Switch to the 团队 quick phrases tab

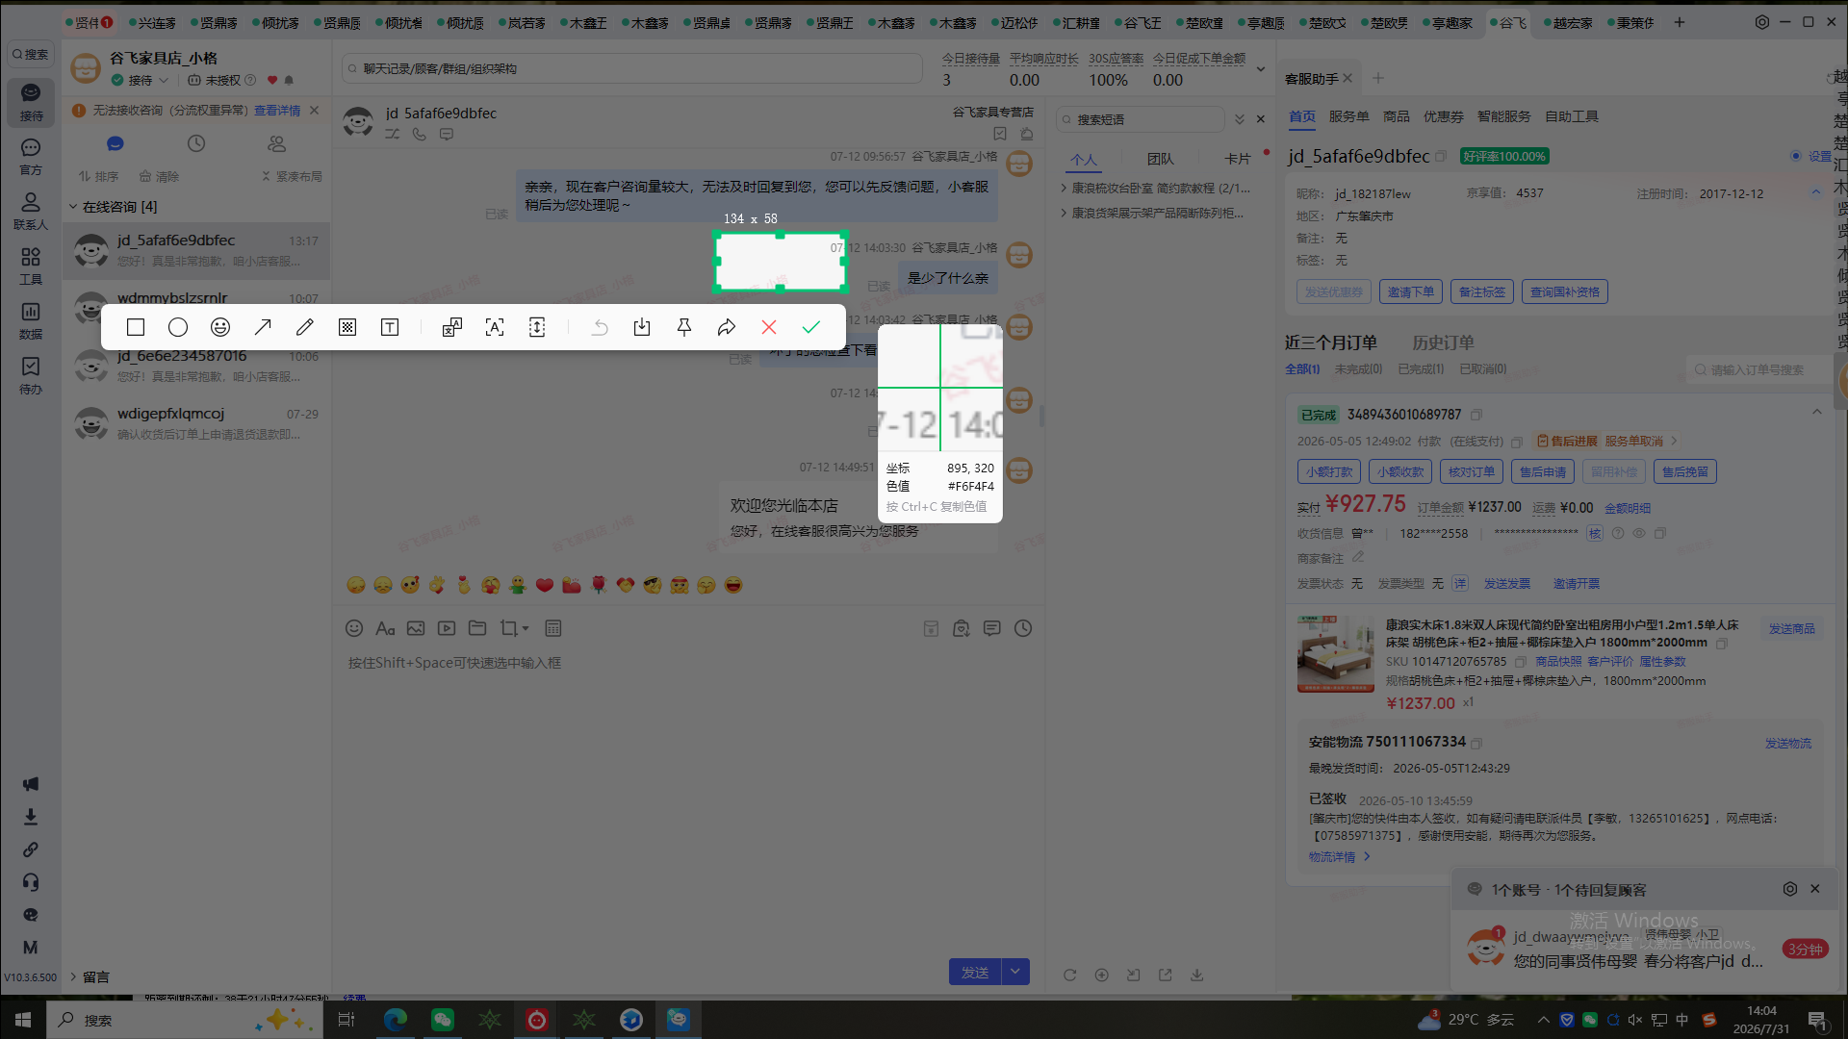tap(1161, 159)
